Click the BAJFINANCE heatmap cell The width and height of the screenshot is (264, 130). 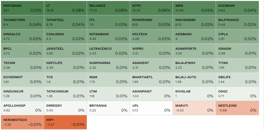coord(237,22)
